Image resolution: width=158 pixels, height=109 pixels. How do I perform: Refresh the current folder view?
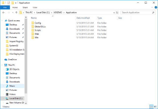click(x=117, y=12)
